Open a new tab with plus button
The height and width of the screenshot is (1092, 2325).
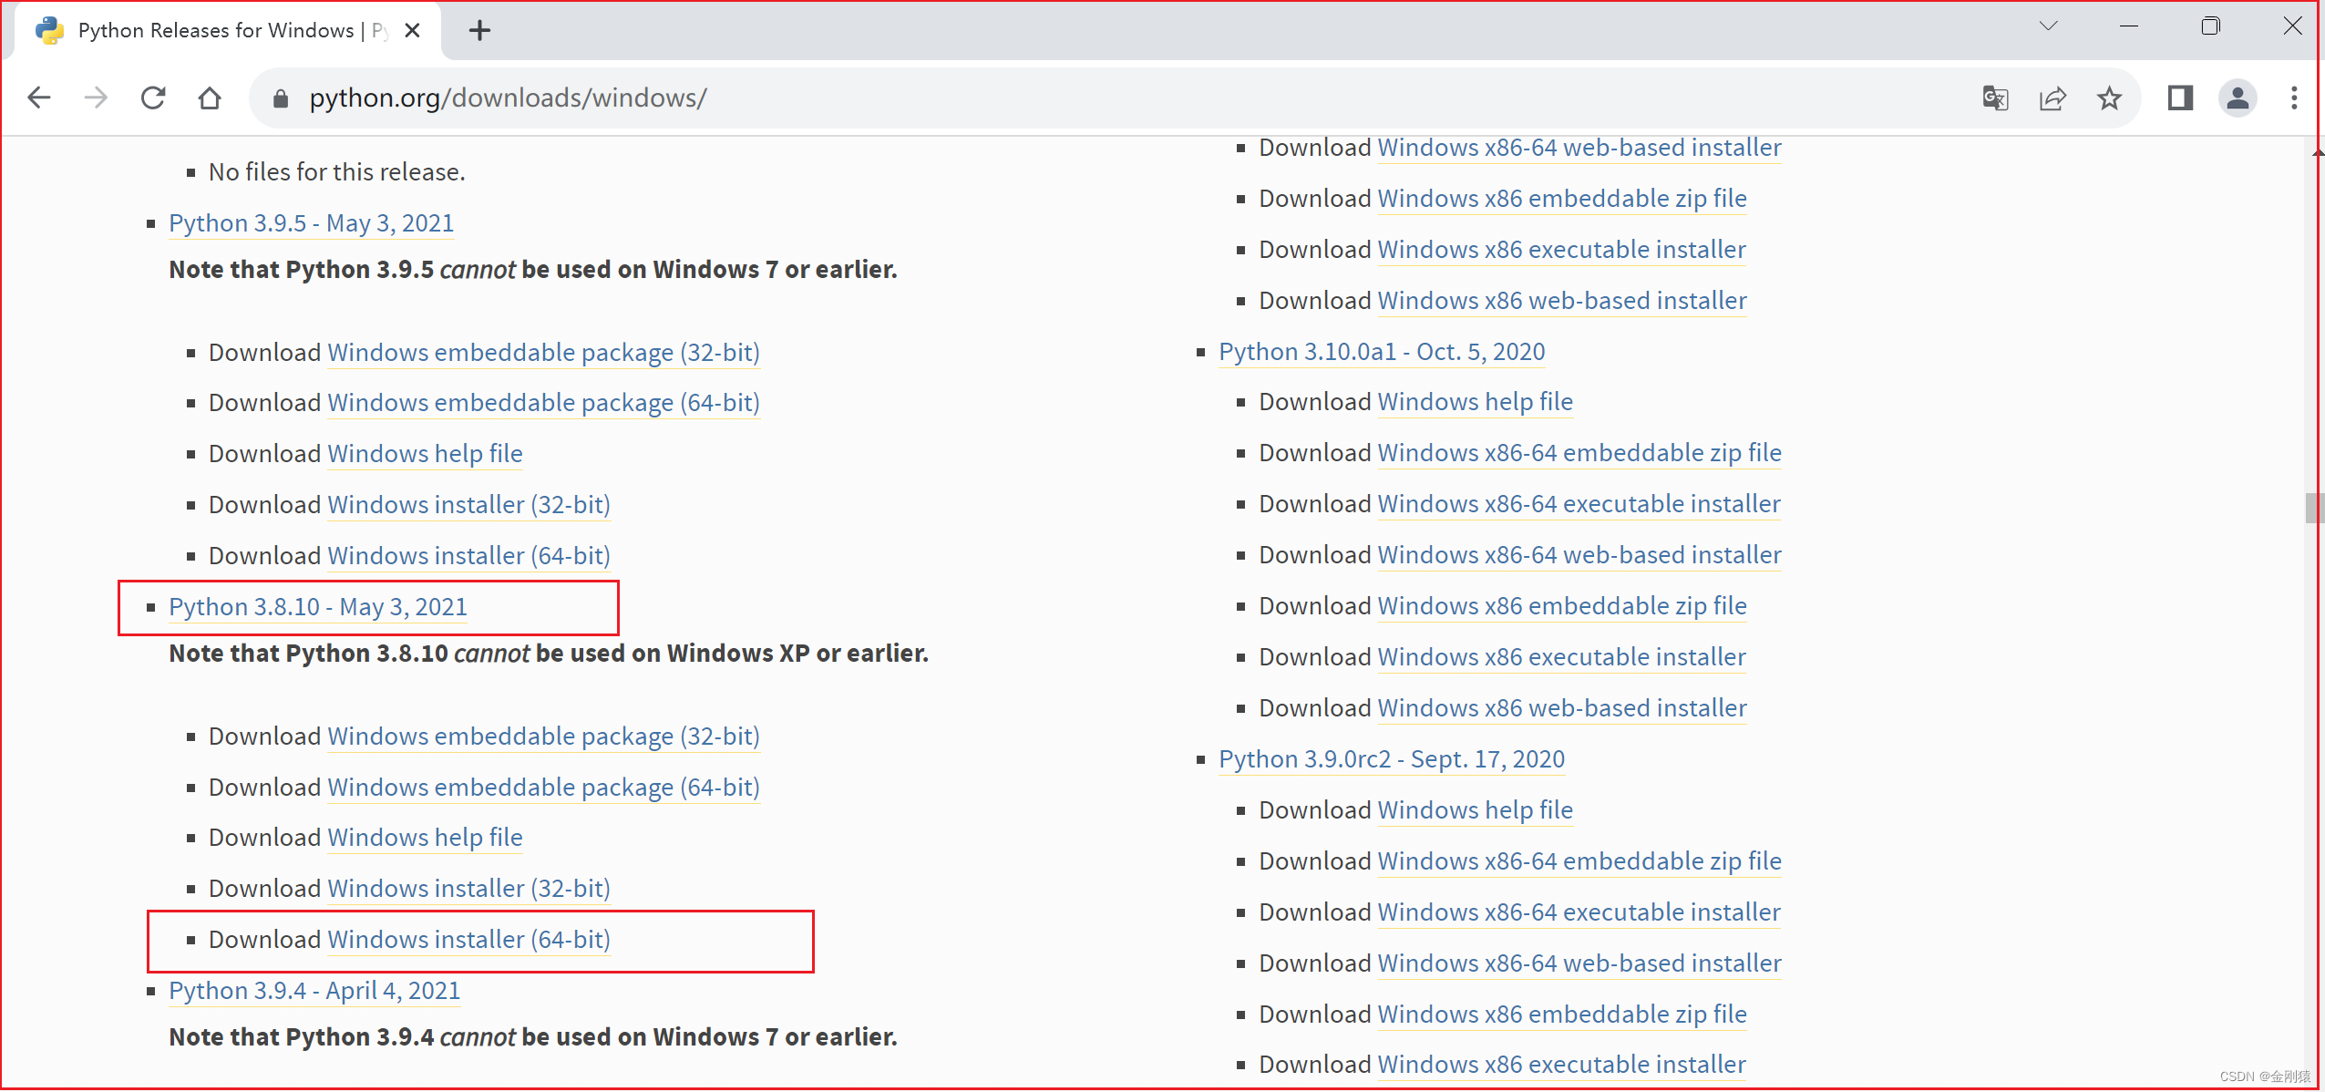coord(479,31)
